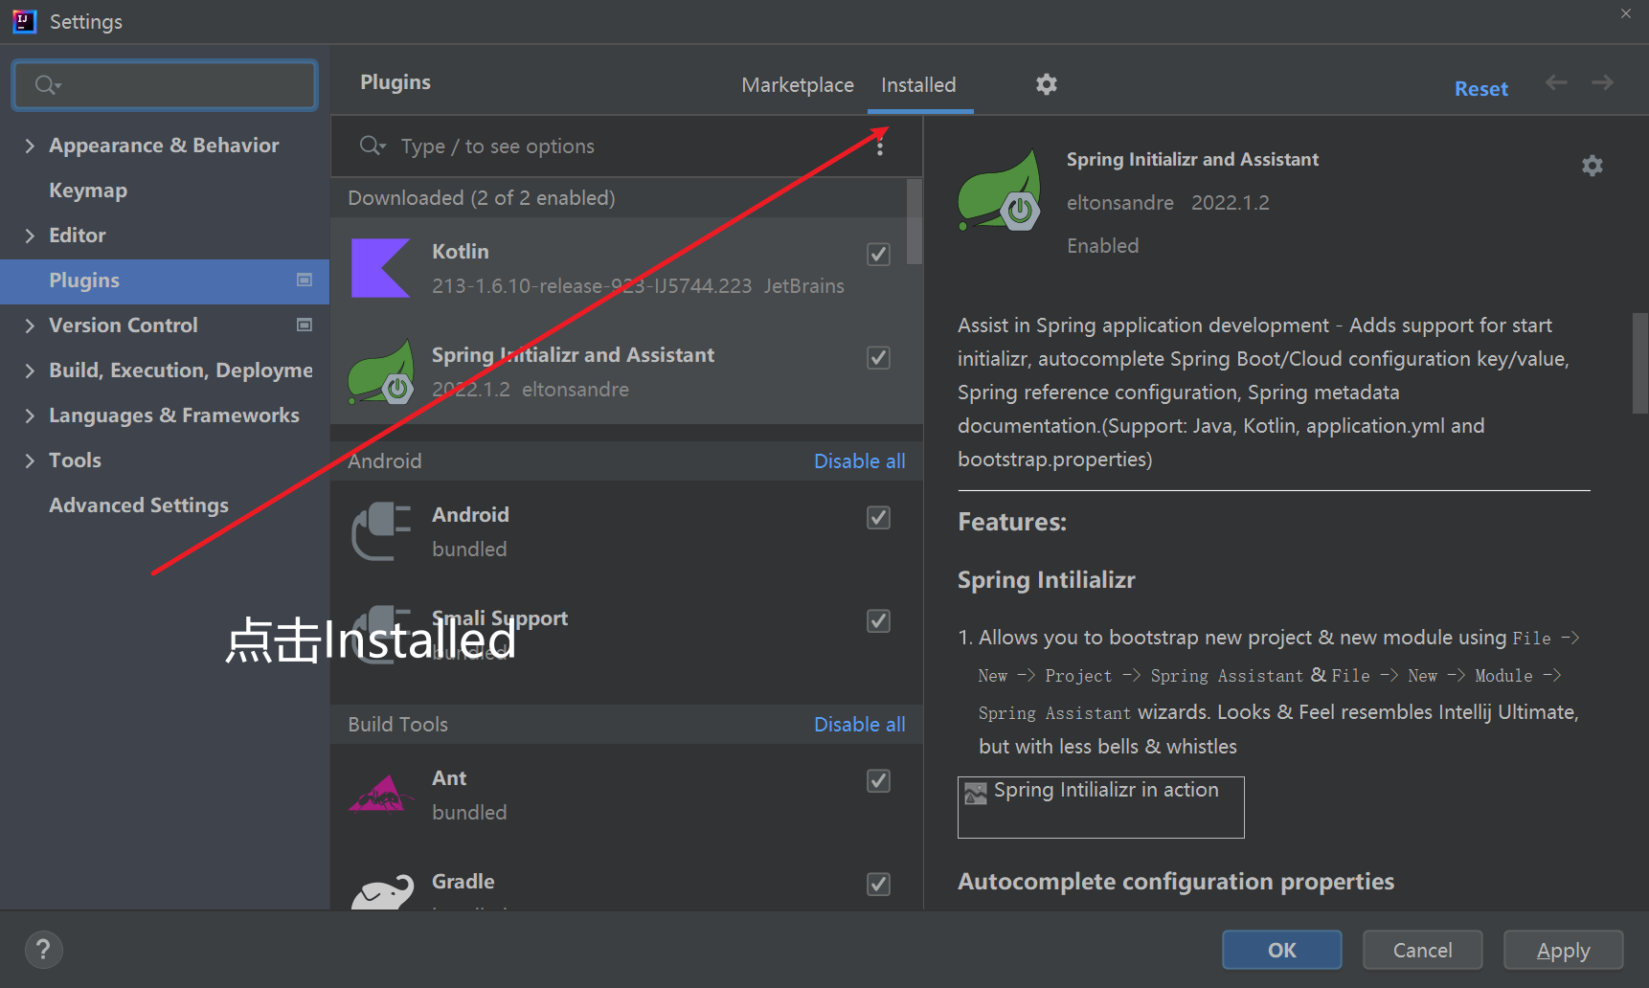The width and height of the screenshot is (1649, 988).
Task: Expand Build, Execution, Deployment node
Action: [x=30, y=370]
